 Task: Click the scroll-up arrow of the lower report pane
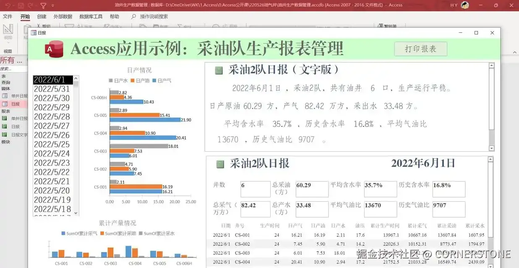pyautogui.click(x=490, y=159)
